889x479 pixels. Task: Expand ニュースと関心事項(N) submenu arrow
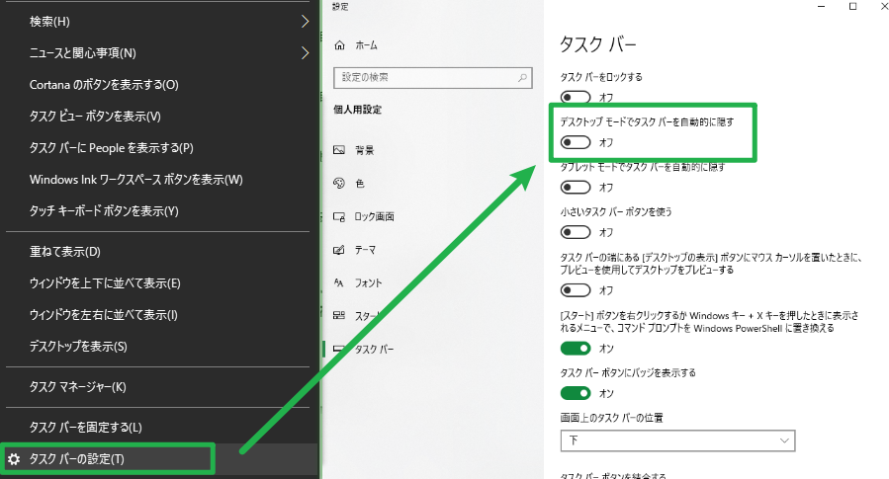[305, 53]
